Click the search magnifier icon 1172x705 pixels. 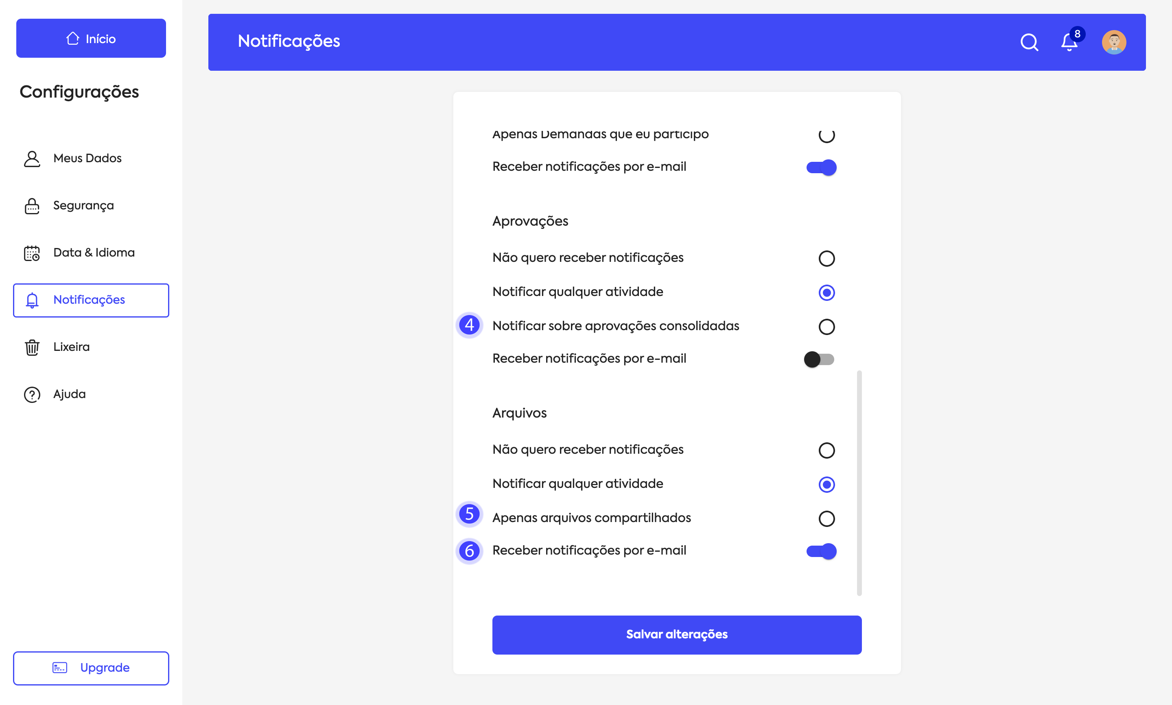[1029, 42]
